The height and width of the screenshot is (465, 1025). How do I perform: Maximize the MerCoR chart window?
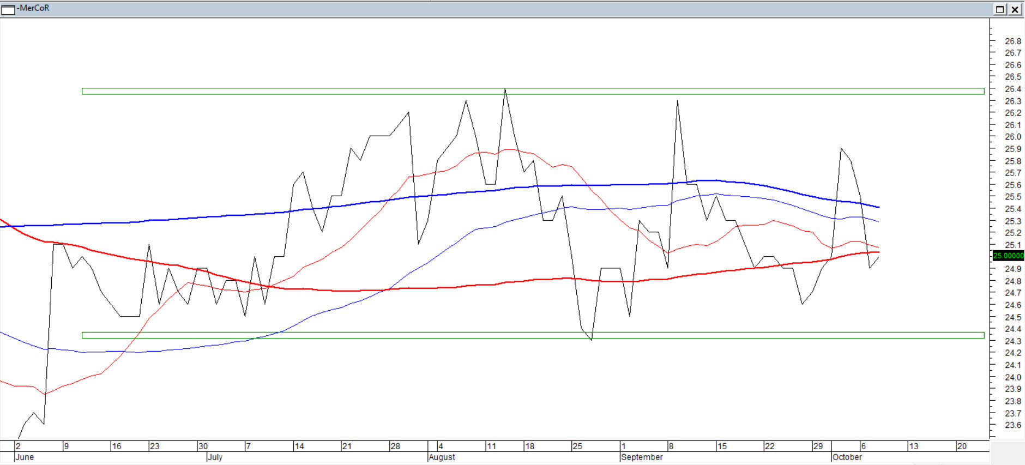(1000, 9)
